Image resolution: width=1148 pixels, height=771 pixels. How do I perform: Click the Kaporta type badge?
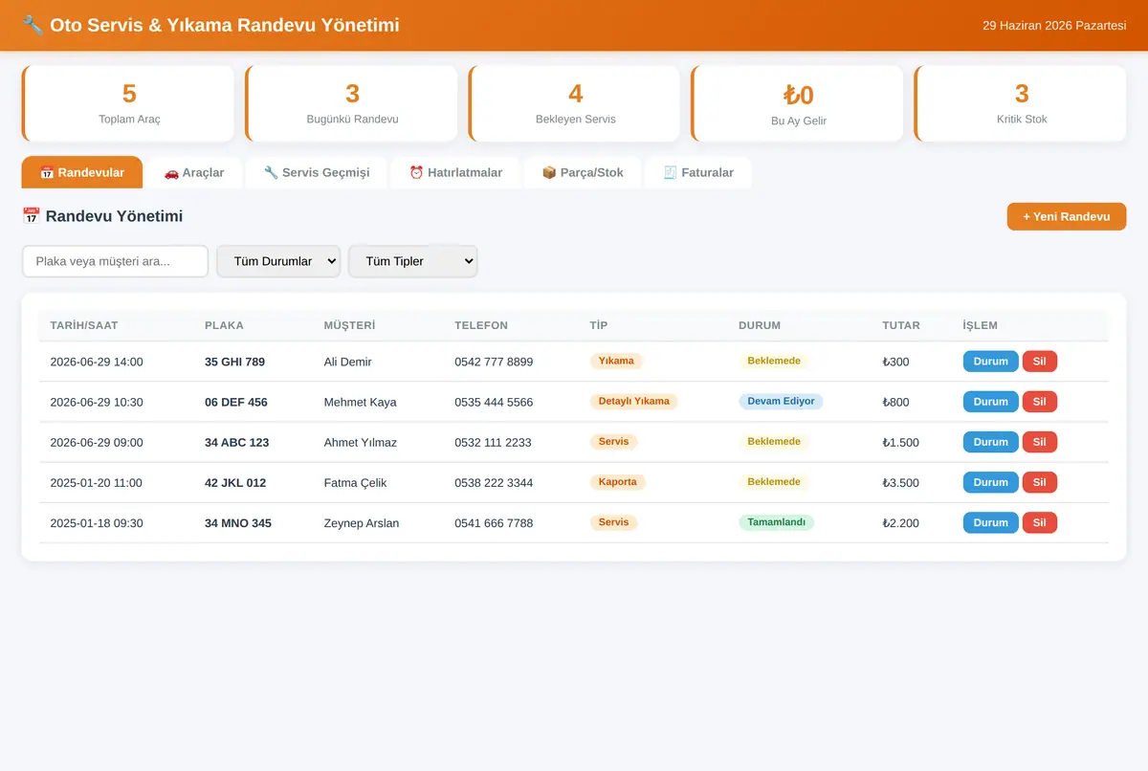(617, 482)
